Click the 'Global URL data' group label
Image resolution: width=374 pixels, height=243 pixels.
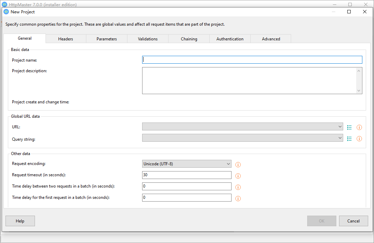pos(25,116)
